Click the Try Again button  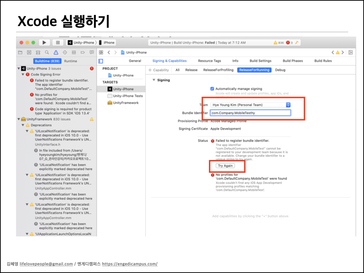pyautogui.click(x=225, y=166)
